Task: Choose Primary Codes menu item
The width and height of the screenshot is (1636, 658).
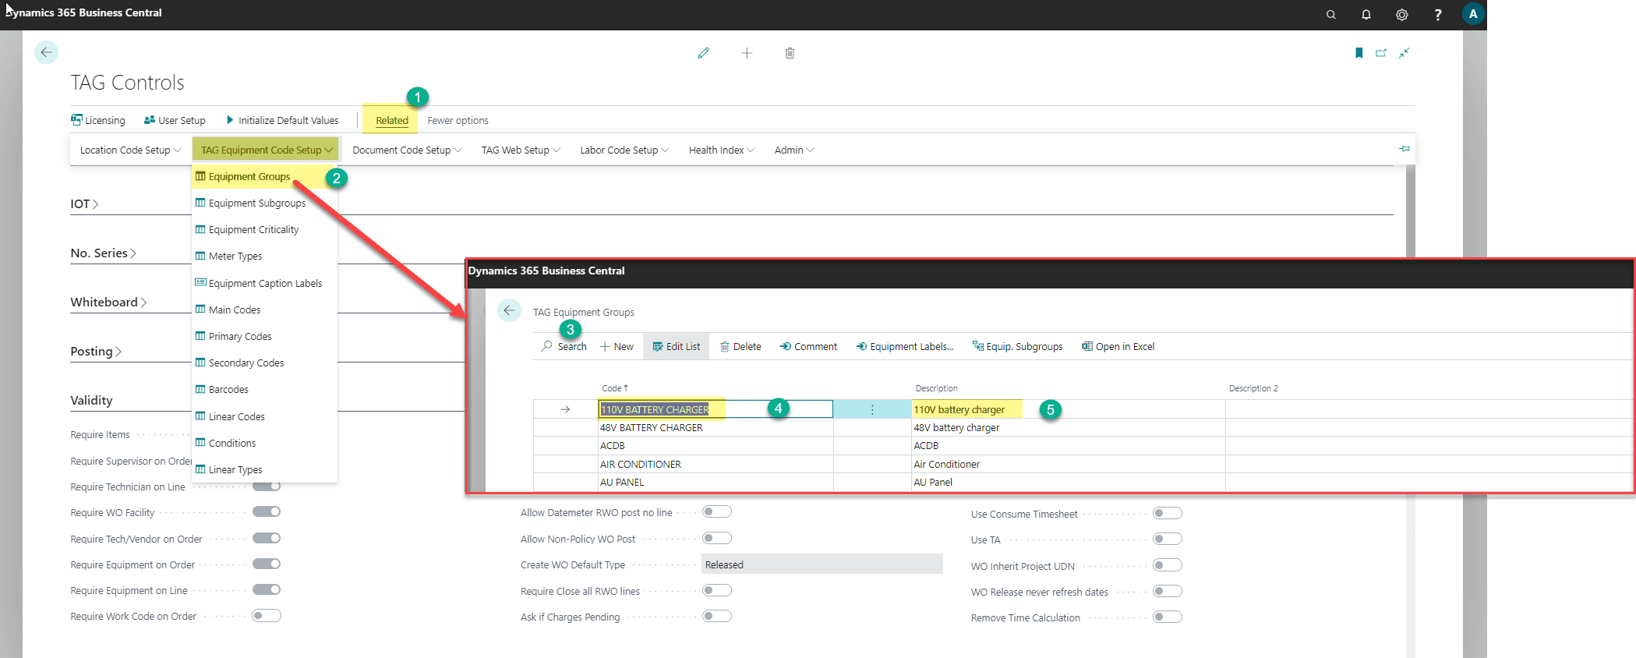Action: click(x=264, y=336)
